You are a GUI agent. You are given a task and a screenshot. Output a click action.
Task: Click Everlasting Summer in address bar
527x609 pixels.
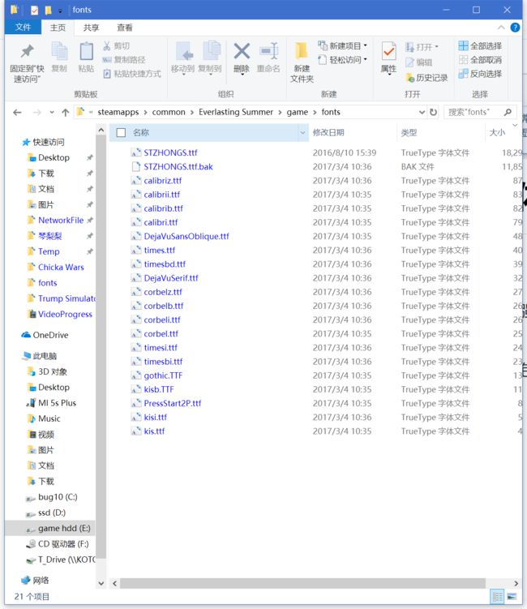point(236,112)
